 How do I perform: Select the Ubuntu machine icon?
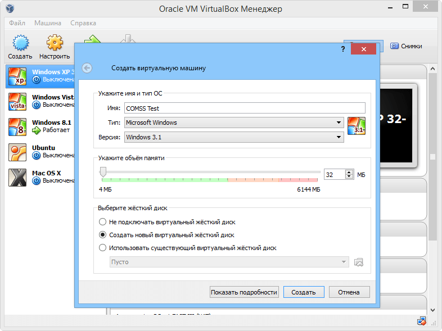(x=17, y=152)
